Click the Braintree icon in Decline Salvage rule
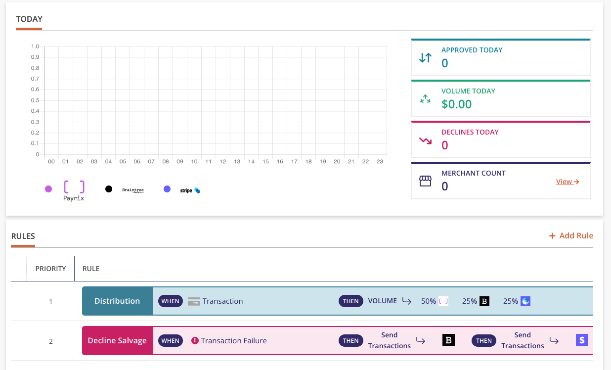611x370 pixels. click(448, 340)
